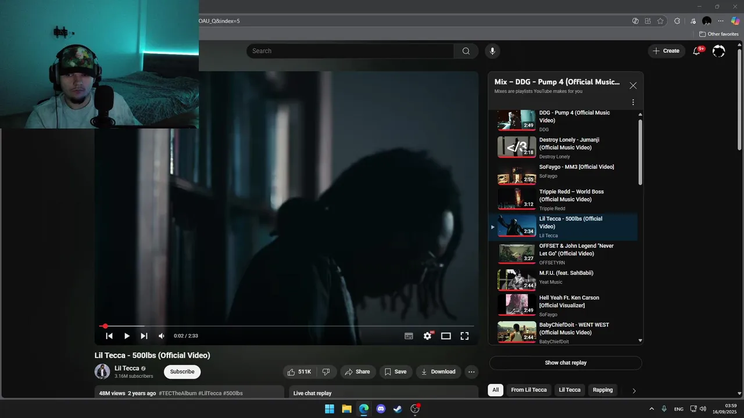The image size is (744, 418).
Task: Open Steam from the taskbar
Action: pos(398,409)
